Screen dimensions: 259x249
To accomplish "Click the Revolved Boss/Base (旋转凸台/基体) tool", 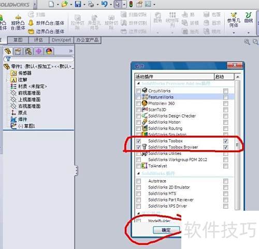I will pyautogui.click(x=18, y=23).
